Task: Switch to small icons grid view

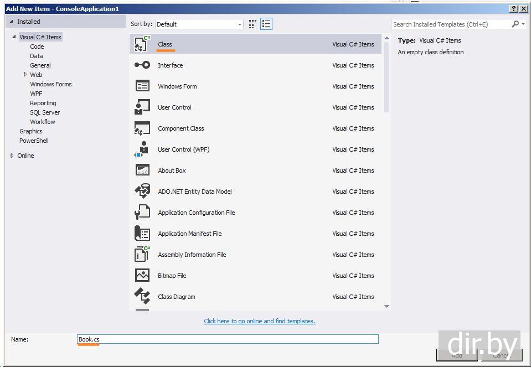Action: (x=252, y=24)
